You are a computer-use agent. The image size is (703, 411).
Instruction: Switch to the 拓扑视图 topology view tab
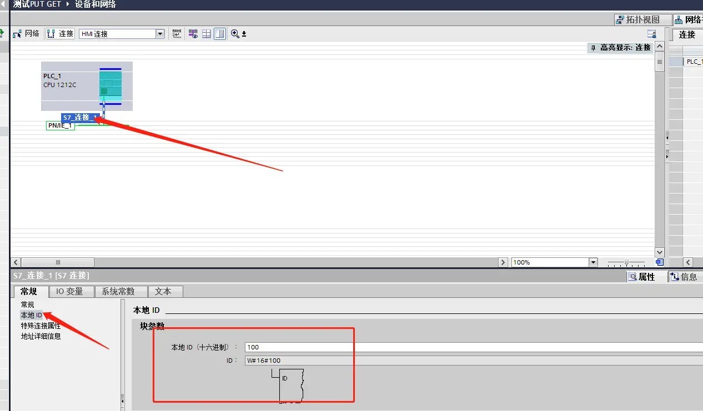pyautogui.click(x=643, y=20)
